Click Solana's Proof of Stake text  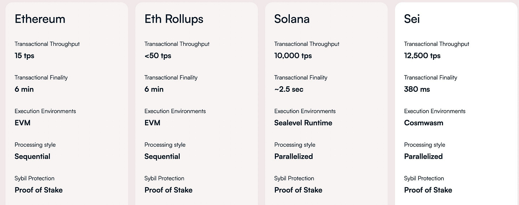[298, 190]
